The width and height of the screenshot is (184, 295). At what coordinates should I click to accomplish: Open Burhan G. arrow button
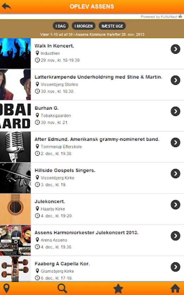(x=176, y=111)
